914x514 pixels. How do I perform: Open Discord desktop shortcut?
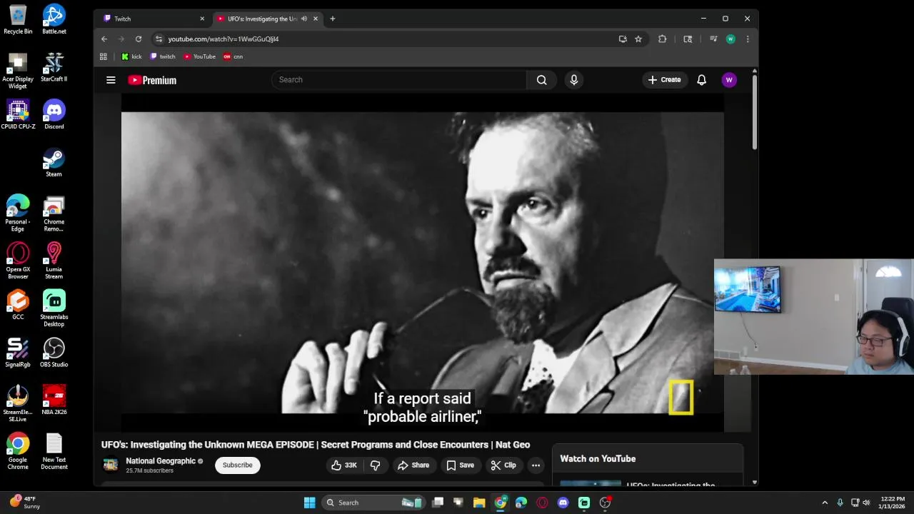(54, 115)
